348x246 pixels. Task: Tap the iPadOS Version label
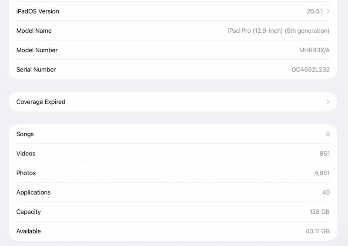[37, 11]
